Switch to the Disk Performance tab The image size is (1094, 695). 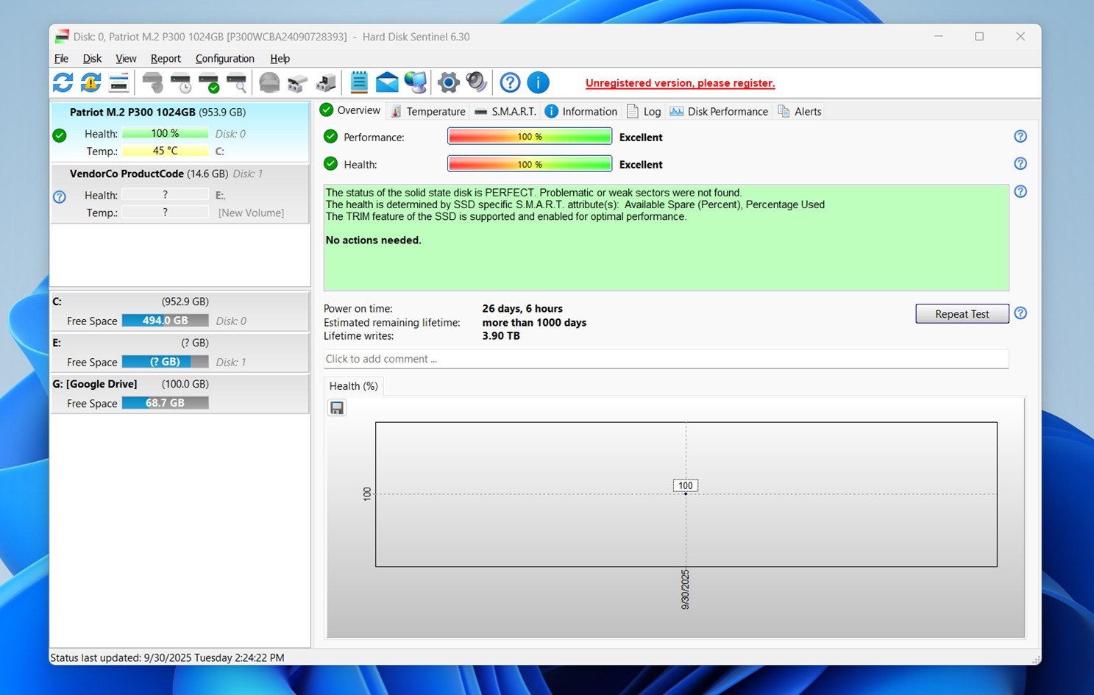pyautogui.click(x=719, y=112)
